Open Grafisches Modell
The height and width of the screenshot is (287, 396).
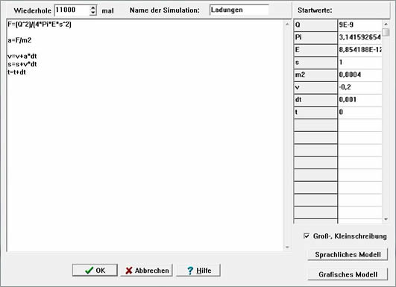348,274
